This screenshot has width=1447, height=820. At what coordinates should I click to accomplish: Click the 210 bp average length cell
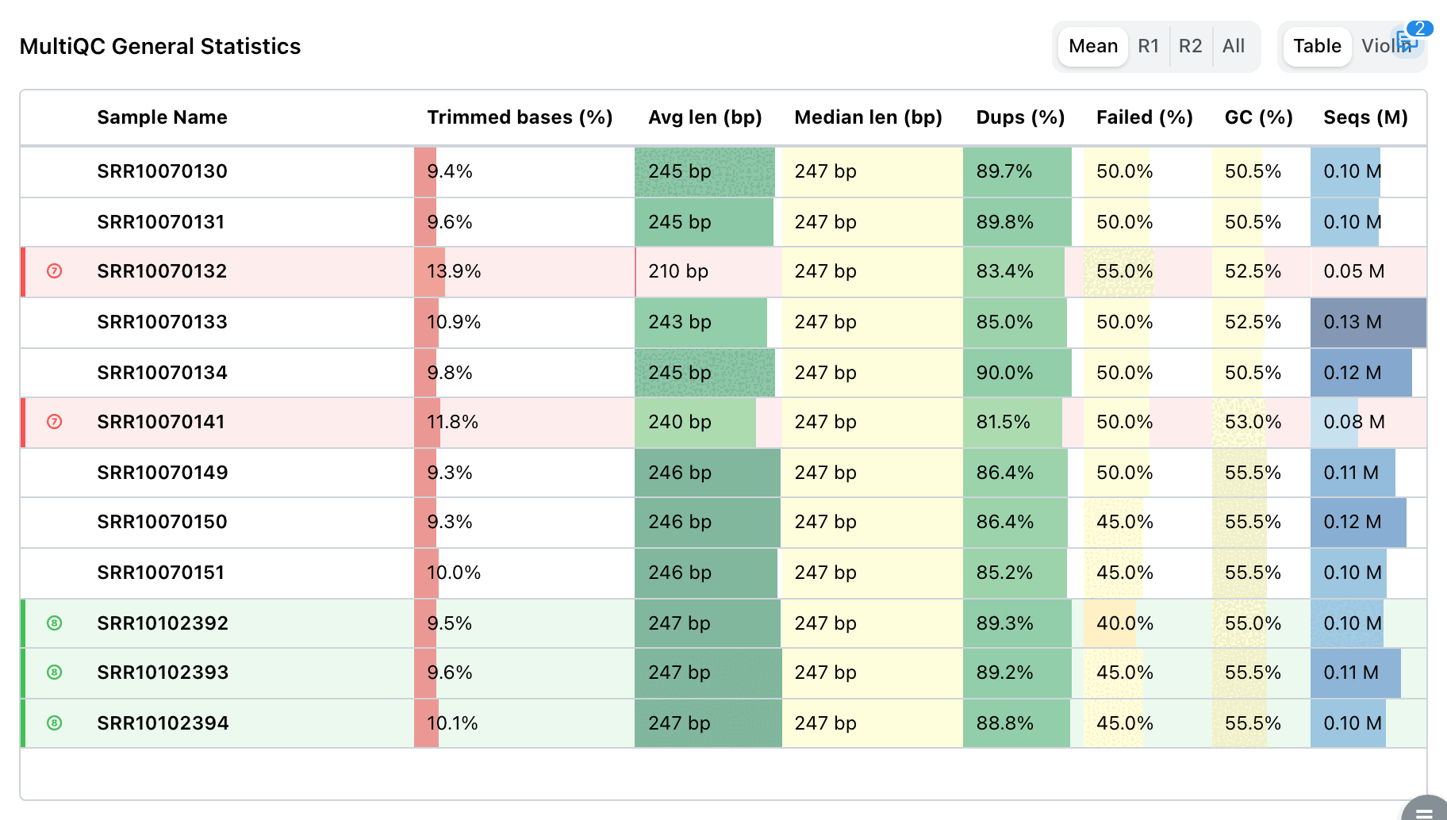(708, 271)
